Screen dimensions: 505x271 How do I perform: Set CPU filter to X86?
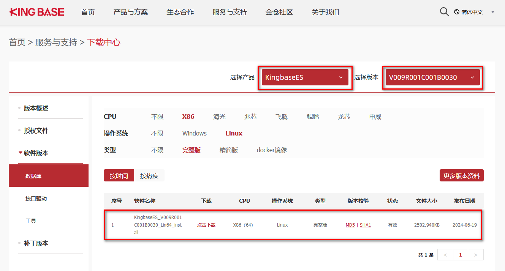(x=188, y=117)
